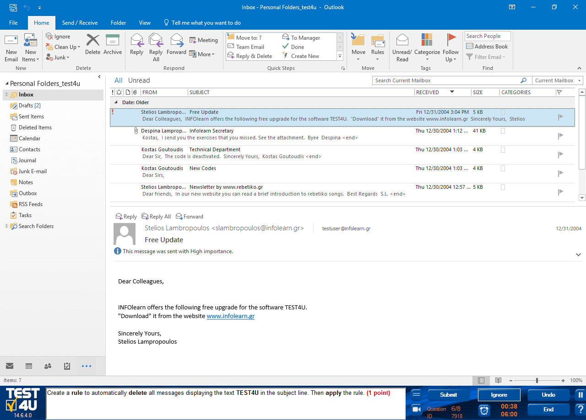Adjust the zoom slider handle

point(537,380)
